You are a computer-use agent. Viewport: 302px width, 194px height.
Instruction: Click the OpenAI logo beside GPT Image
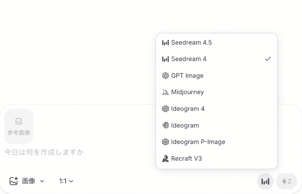click(165, 76)
